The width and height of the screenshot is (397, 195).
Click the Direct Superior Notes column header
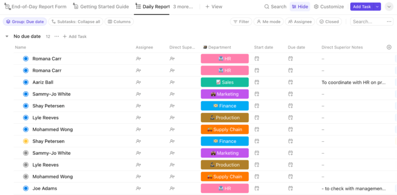tap(342, 47)
